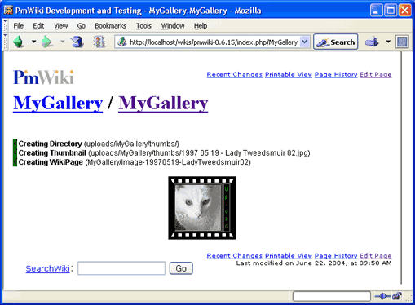
Task: Expand the URL bar address dropdown
Action: pos(305,42)
